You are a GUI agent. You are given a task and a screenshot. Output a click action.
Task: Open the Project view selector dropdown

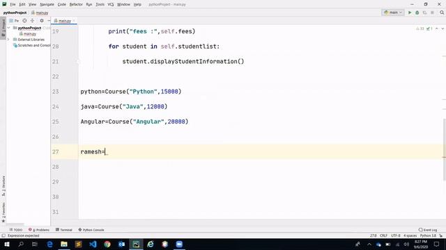(14, 21)
